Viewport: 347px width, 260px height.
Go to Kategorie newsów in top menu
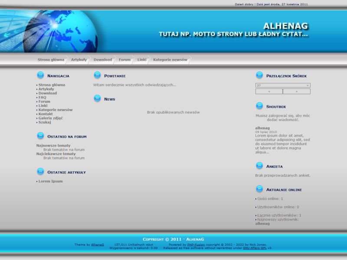170,60
